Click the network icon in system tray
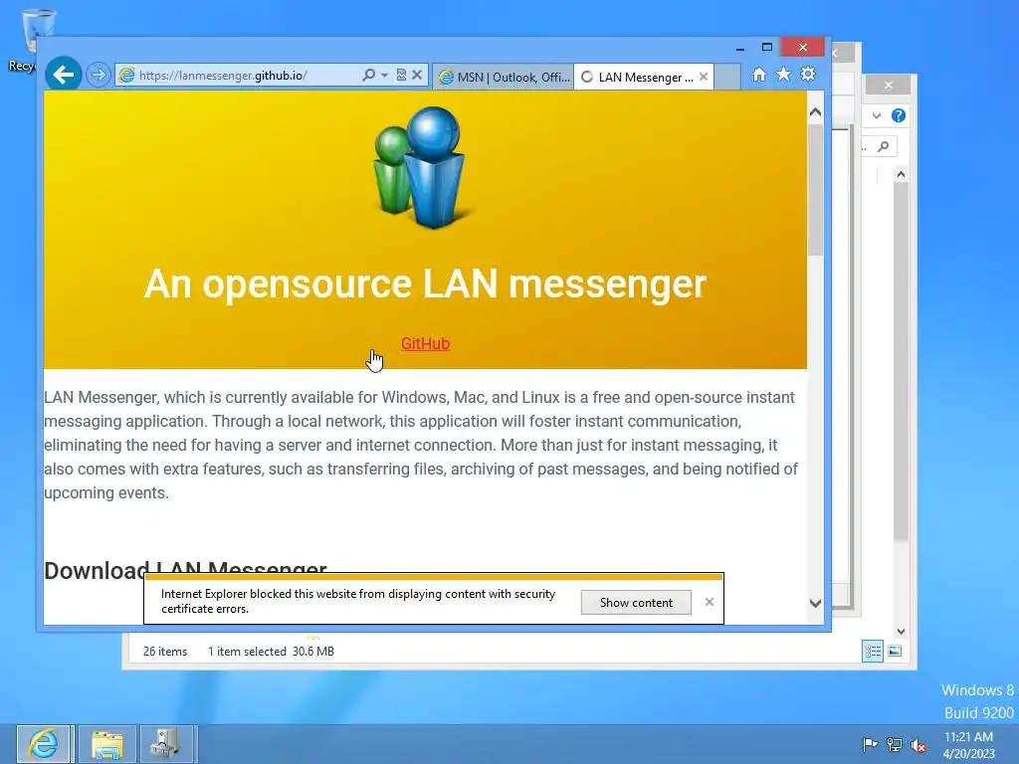1019x764 pixels. pyautogui.click(x=895, y=744)
